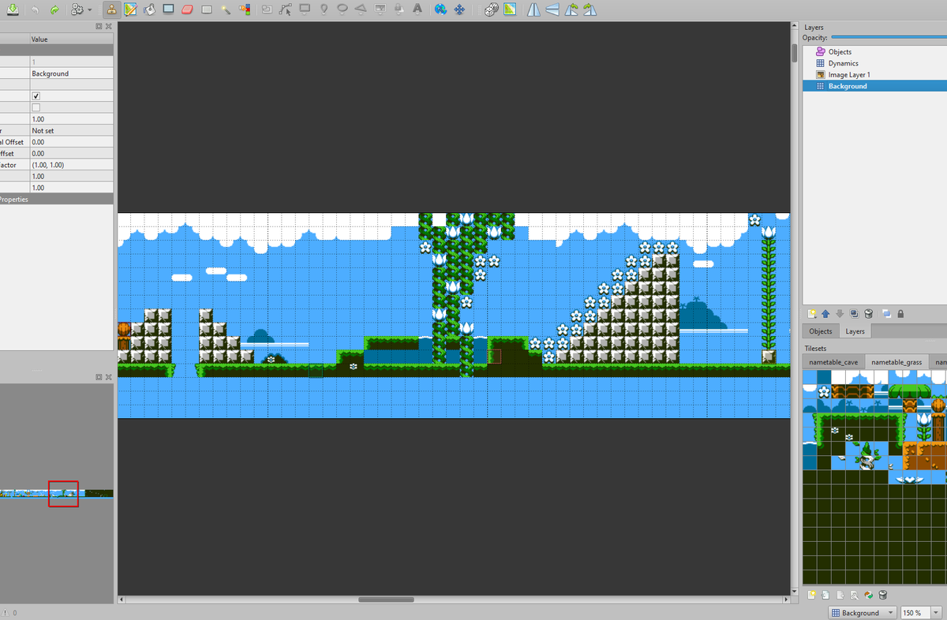Toggle the checked Visible checkbox in Properties
The width and height of the screenshot is (947, 620).
36,96
